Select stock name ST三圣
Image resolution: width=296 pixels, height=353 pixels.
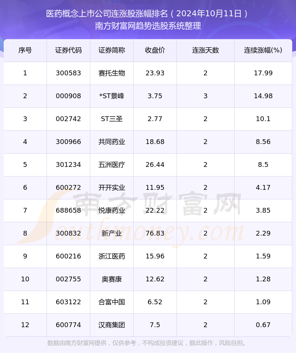tap(112, 119)
